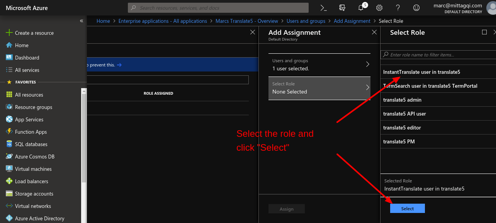
Task: Open Marcs Translate5 - Overview breadcrumb
Action: point(247,21)
